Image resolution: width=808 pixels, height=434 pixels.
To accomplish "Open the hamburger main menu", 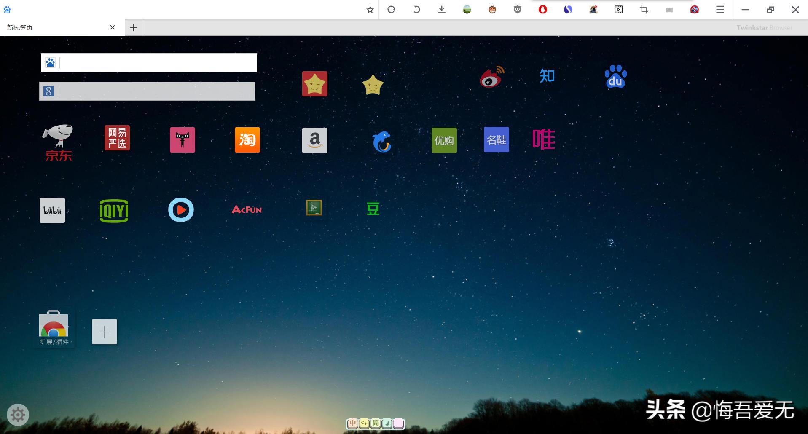I will coord(720,9).
